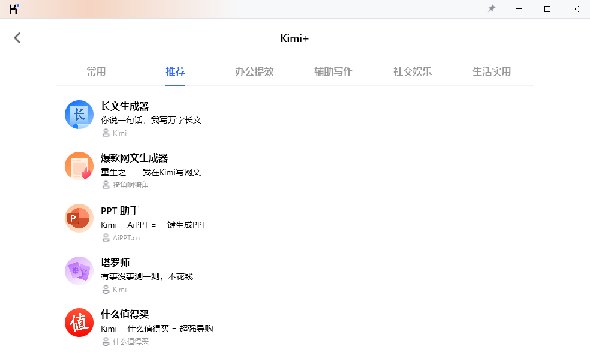Click description Kimi + AiPPT = 一键生成PPT
The width and height of the screenshot is (590, 355).
(x=153, y=225)
